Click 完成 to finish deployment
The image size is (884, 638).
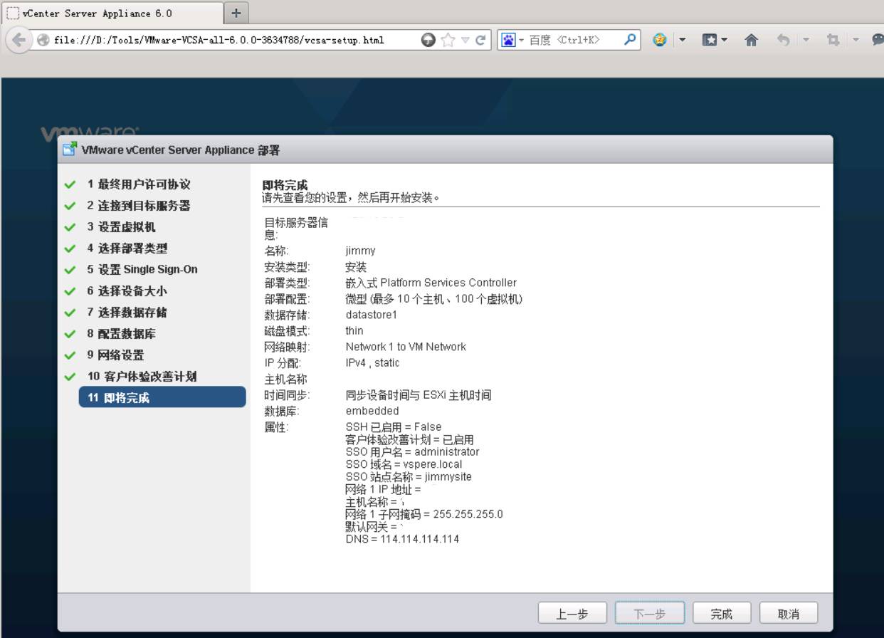pos(721,613)
